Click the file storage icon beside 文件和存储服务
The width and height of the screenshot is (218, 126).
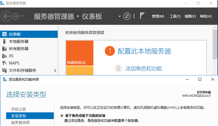[4, 70]
